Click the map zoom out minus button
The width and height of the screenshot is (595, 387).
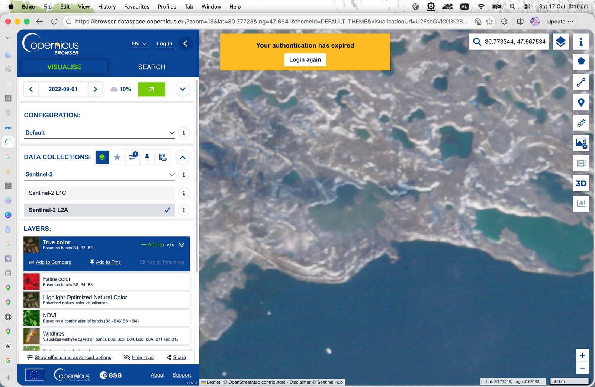pos(582,368)
